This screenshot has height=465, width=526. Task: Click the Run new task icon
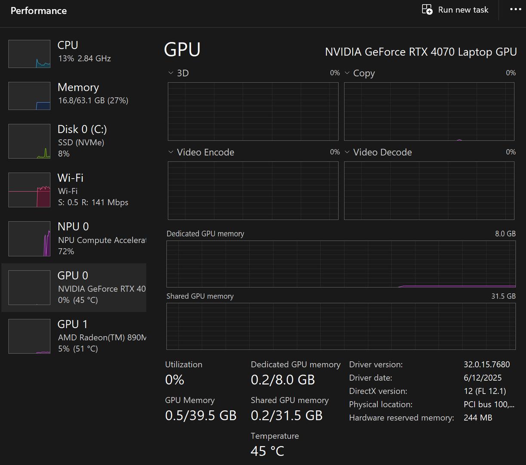[x=427, y=9]
